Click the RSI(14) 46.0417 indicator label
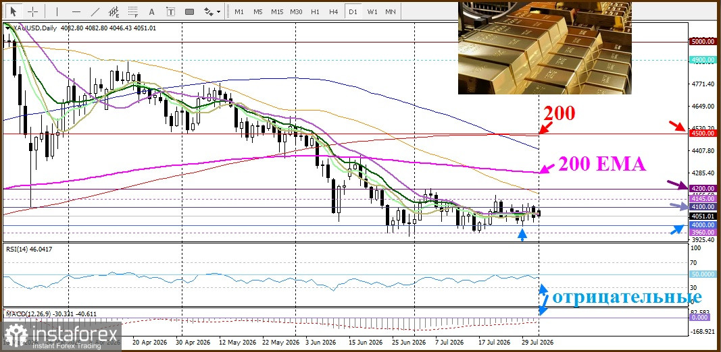The width and height of the screenshot is (721, 352). (28, 250)
